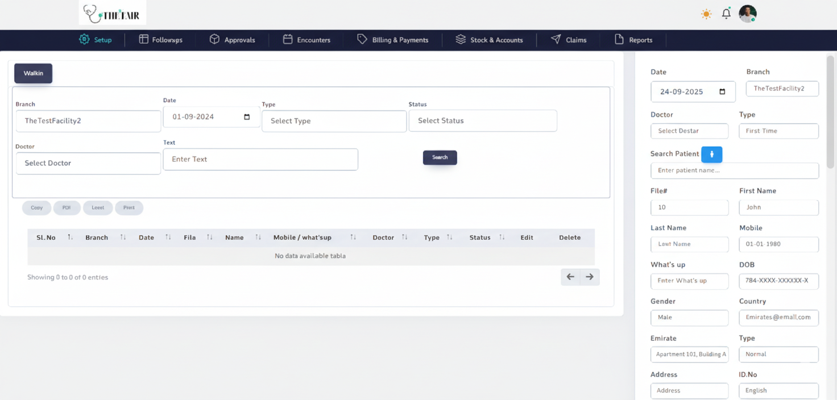Go to the previous table page arrow
The width and height of the screenshot is (837, 400).
(x=570, y=277)
